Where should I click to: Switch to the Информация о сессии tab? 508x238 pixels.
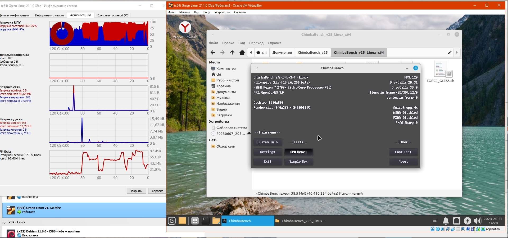49,15
